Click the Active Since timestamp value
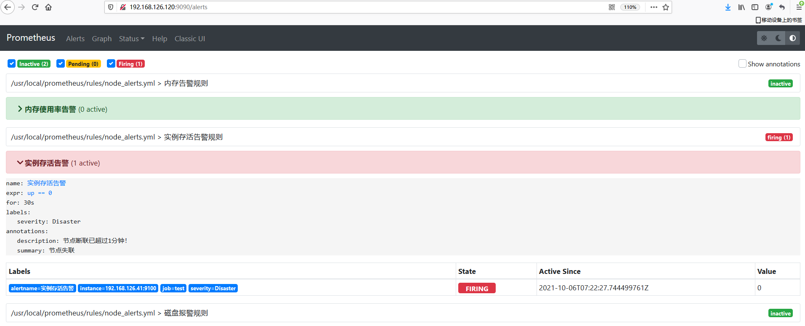This screenshot has width=805, height=326. pos(594,288)
